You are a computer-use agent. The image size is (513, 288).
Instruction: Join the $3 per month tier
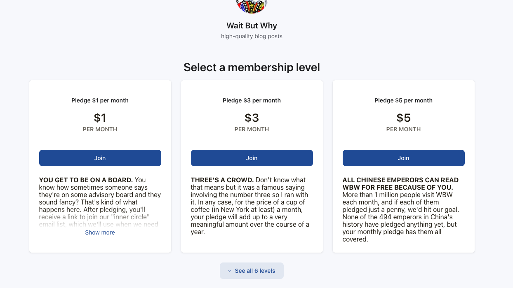[252, 158]
